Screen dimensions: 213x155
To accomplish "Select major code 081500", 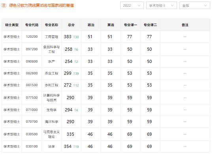I will tap(32, 85).
